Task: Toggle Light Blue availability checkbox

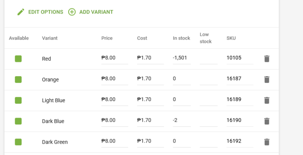Action: coord(18,100)
